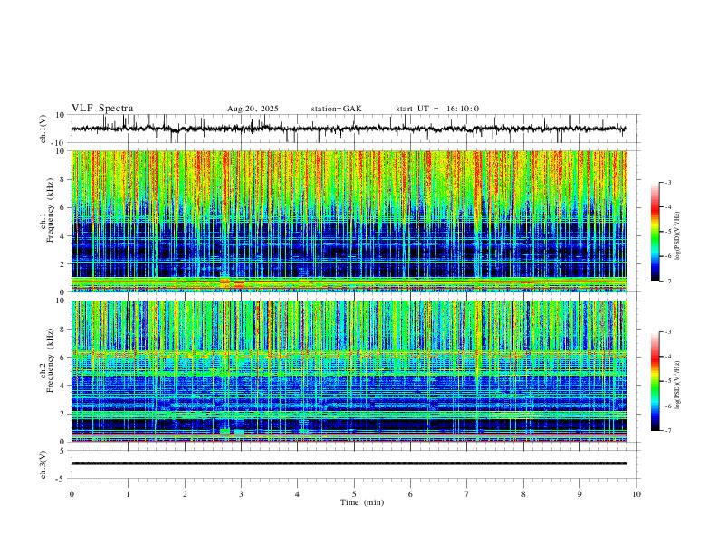Click the ch.1 frequency axis '8' tick label
Image resolution: width=717 pixels, height=554 pixels.
(63, 179)
